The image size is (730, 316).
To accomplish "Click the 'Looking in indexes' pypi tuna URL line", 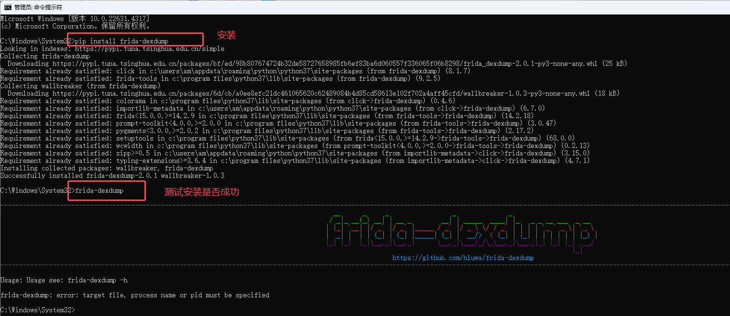I will tap(112, 49).
